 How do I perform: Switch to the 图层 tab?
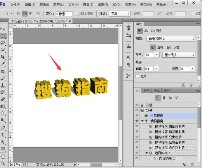[x=146, y=91]
